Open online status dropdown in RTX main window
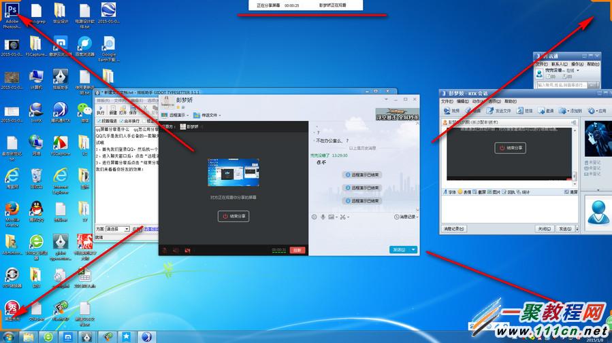This screenshot has height=343, width=612. [578, 71]
